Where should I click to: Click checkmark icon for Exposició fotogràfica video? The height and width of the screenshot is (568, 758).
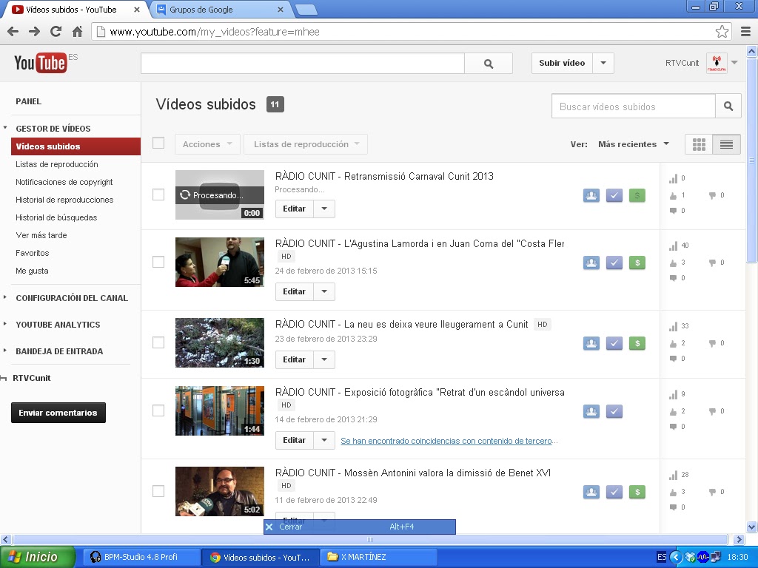click(614, 411)
